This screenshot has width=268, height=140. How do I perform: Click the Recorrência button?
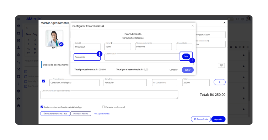(201, 119)
